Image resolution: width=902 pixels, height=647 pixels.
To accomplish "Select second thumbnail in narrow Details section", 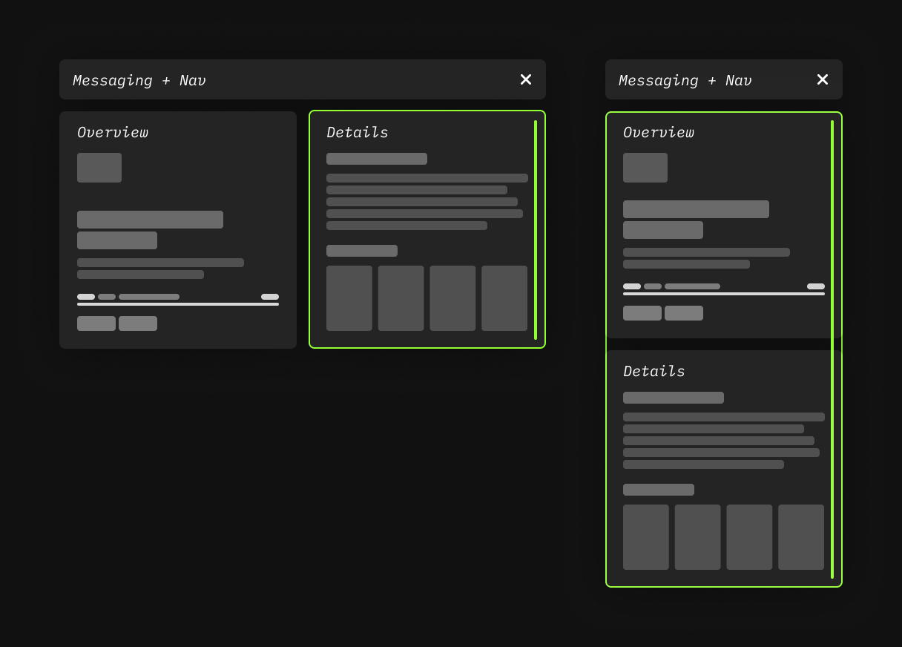I will [x=697, y=537].
